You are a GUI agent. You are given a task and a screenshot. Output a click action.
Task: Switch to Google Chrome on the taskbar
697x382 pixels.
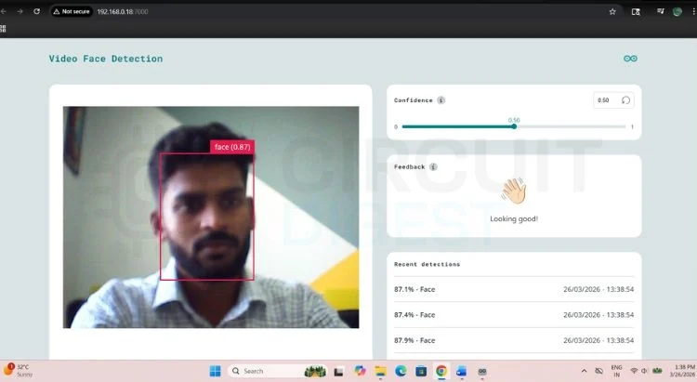[x=441, y=371]
